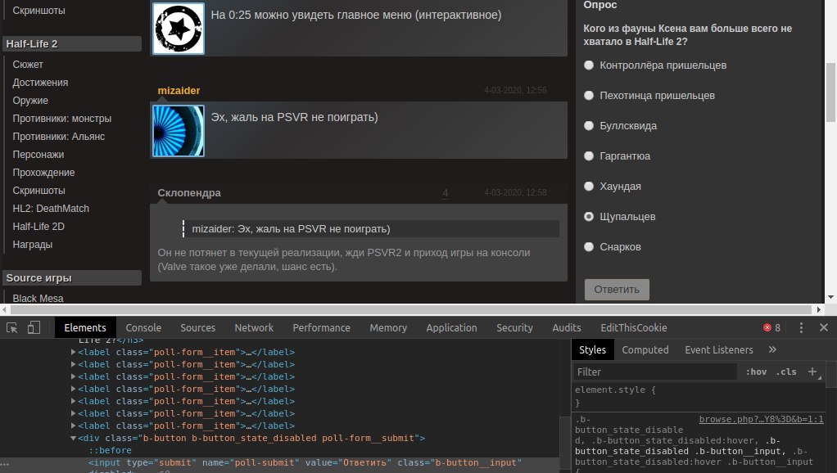This screenshot has height=473, width=837.
Task: Toggle the .cls class editor
Action: (x=786, y=372)
